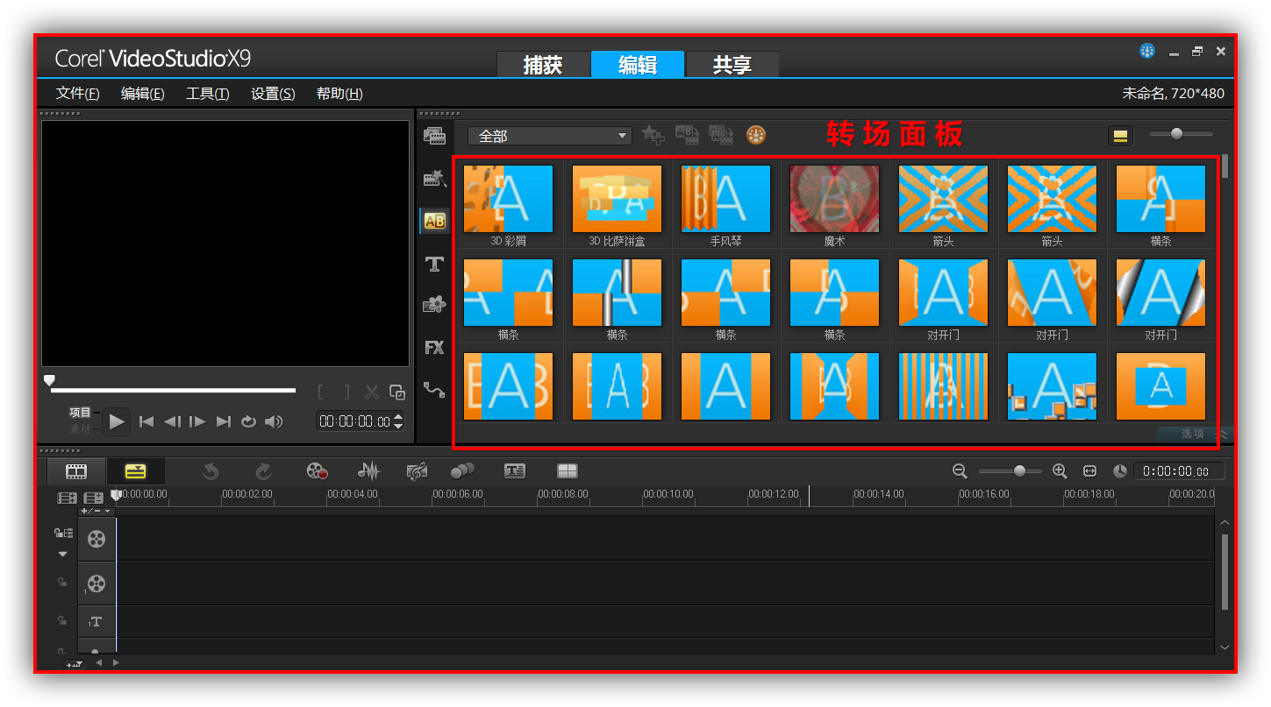This screenshot has height=707, width=1271.
Task: Open the Sound Mixer on the timeline toolbar
Action: tap(369, 470)
